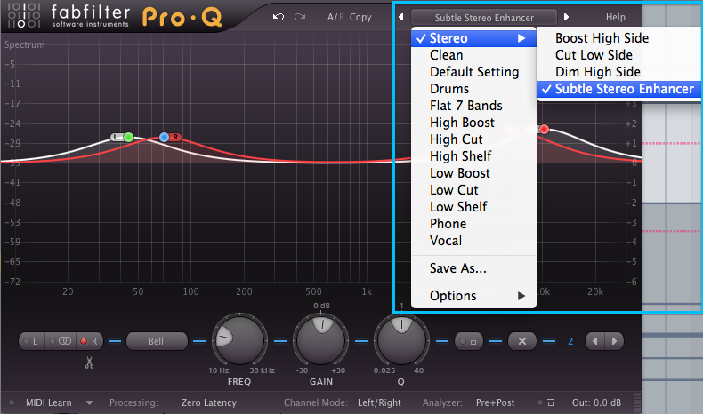
Task: Delete band with the X button
Action: (522, 341)
